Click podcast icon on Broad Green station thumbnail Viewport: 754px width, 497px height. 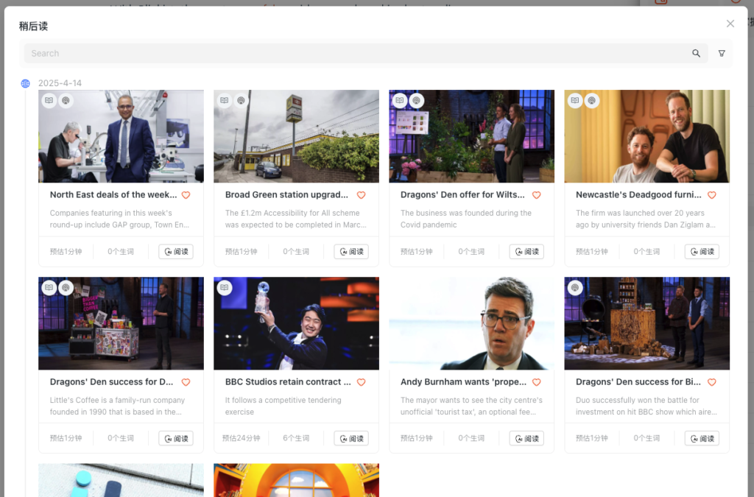tap(241, 100)
